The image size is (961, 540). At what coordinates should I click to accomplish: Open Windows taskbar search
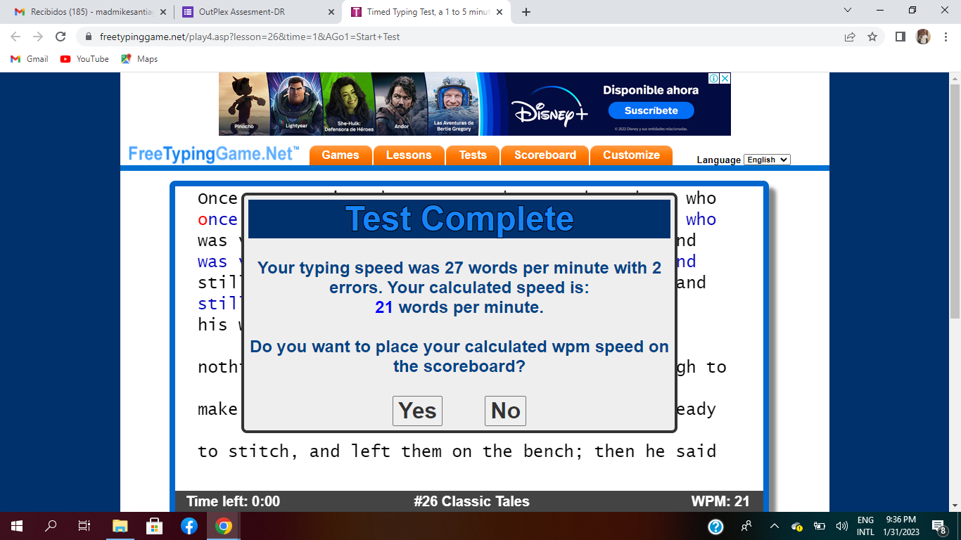tap(51, 526)
